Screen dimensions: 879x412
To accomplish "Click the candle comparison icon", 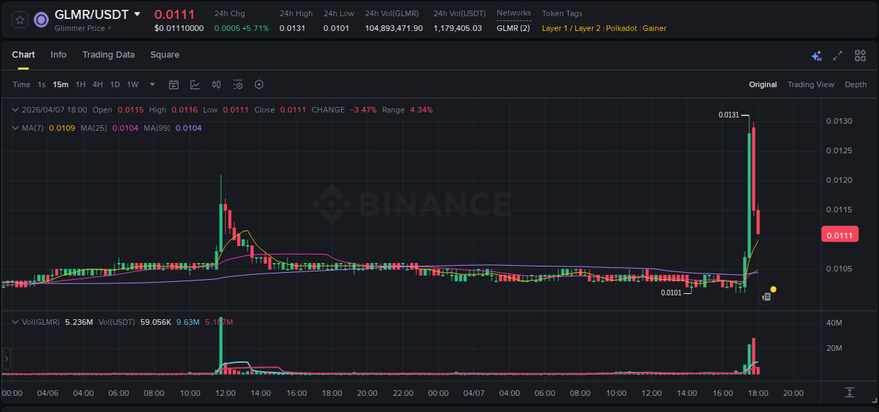I will [x=216, y=84].
